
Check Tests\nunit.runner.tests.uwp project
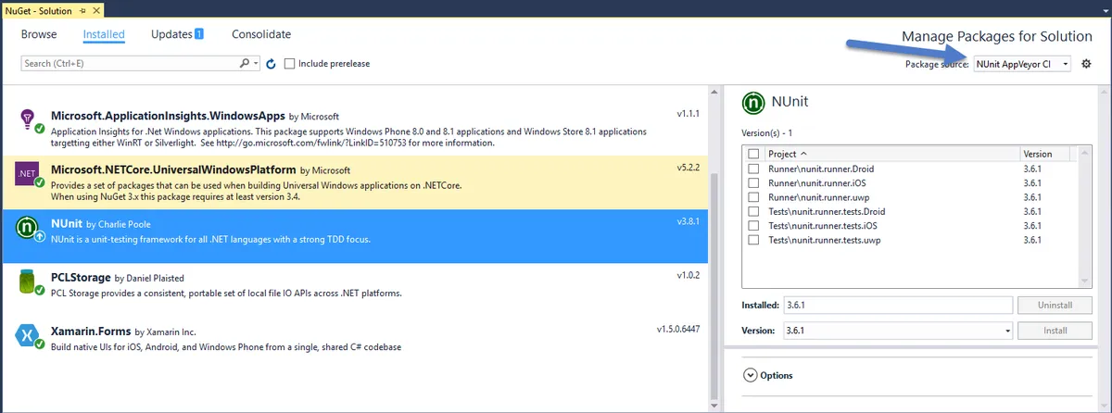click(x=753, y=240)
